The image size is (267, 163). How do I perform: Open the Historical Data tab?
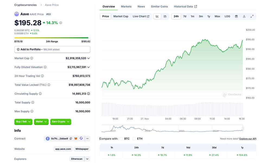pos(185,6)
